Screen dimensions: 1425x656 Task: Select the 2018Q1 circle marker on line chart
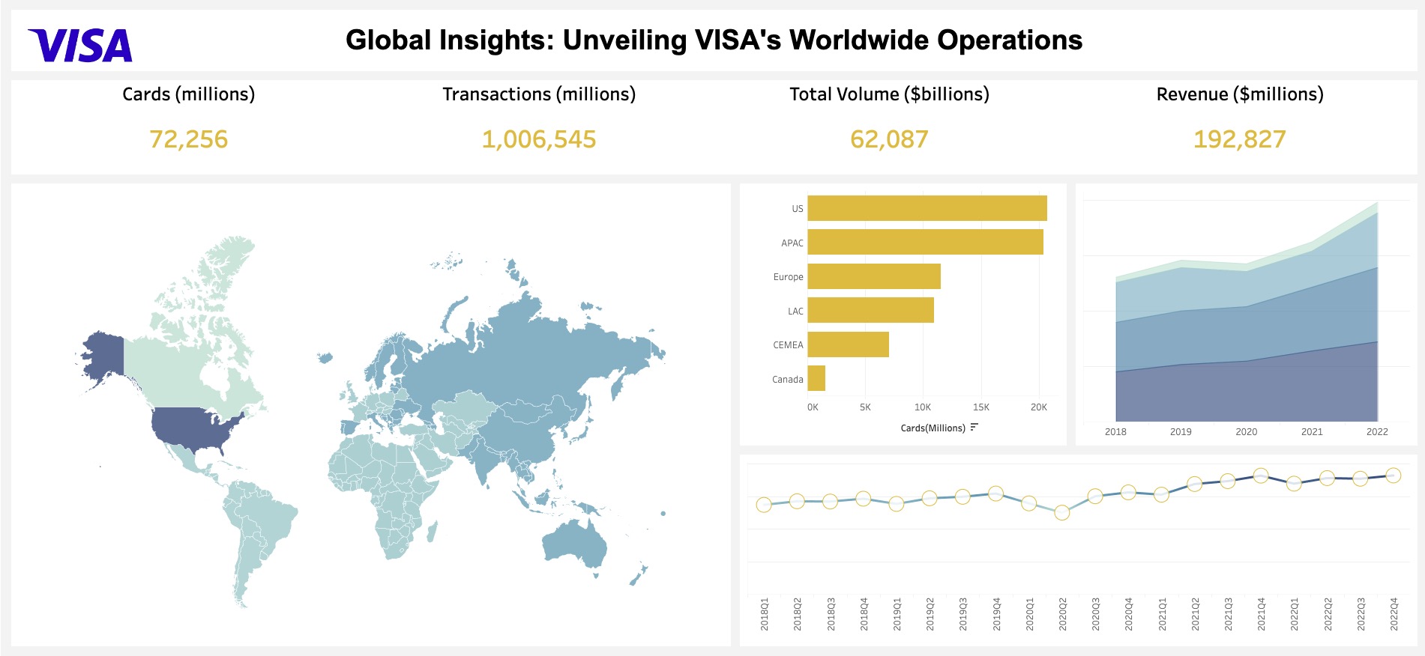(764, 505)
